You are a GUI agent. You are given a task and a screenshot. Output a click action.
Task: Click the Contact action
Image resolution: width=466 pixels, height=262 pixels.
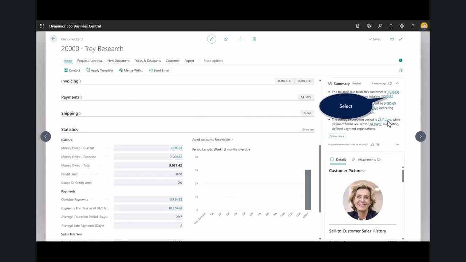click(72, 70)
